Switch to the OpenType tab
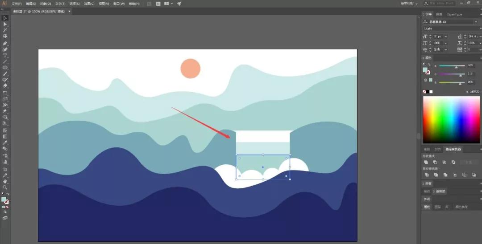Image resolution: width=482 pixels, height=244 pixels. [454, 14]
